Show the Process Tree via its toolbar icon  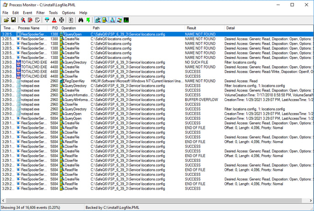tap(71, 20)
